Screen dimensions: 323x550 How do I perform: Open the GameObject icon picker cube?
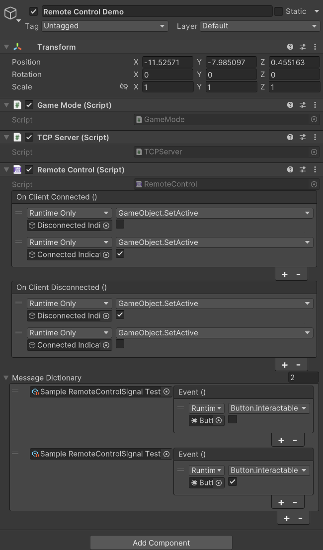(x=10, y=13)
